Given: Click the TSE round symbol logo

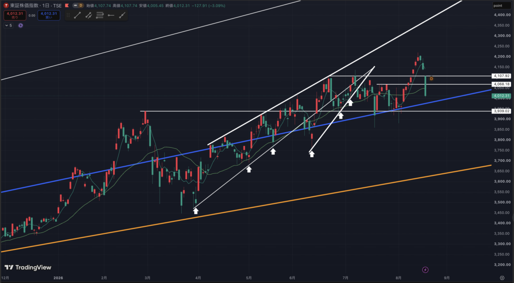Looking at the screenshot, I should (x=6, y=6).
